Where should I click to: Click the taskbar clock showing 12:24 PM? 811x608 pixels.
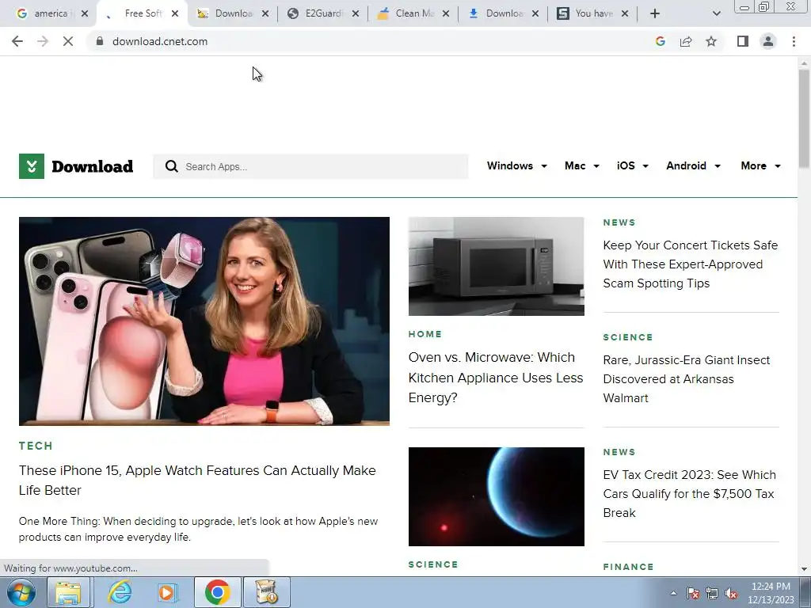771,593
